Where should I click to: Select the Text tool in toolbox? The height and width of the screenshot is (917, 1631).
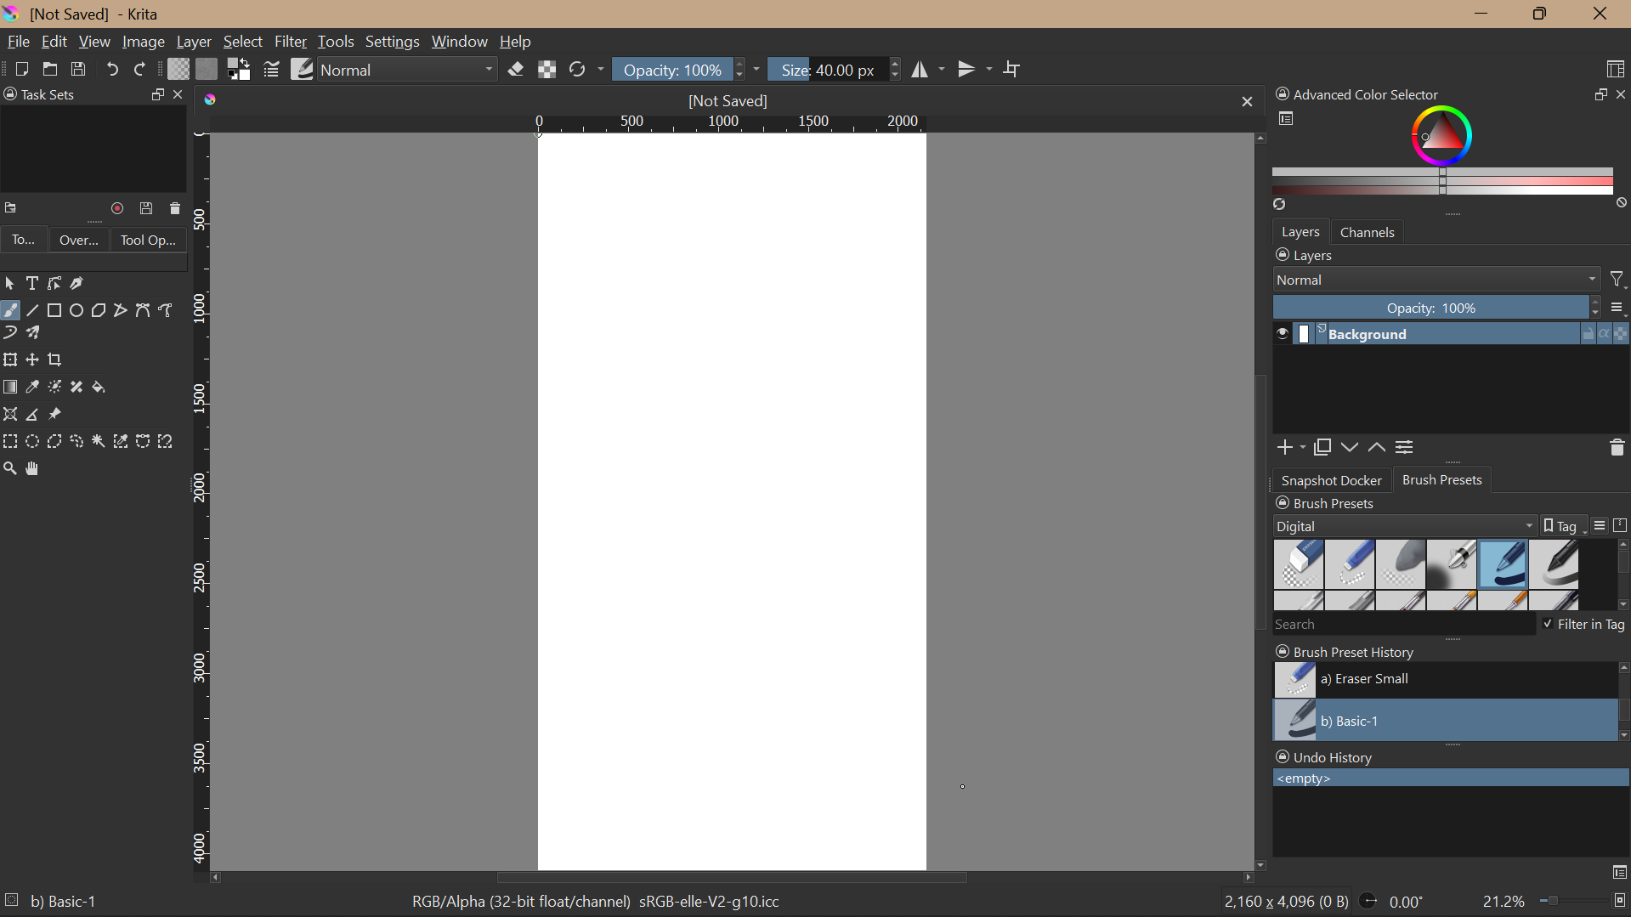click(x=32, y=284)
